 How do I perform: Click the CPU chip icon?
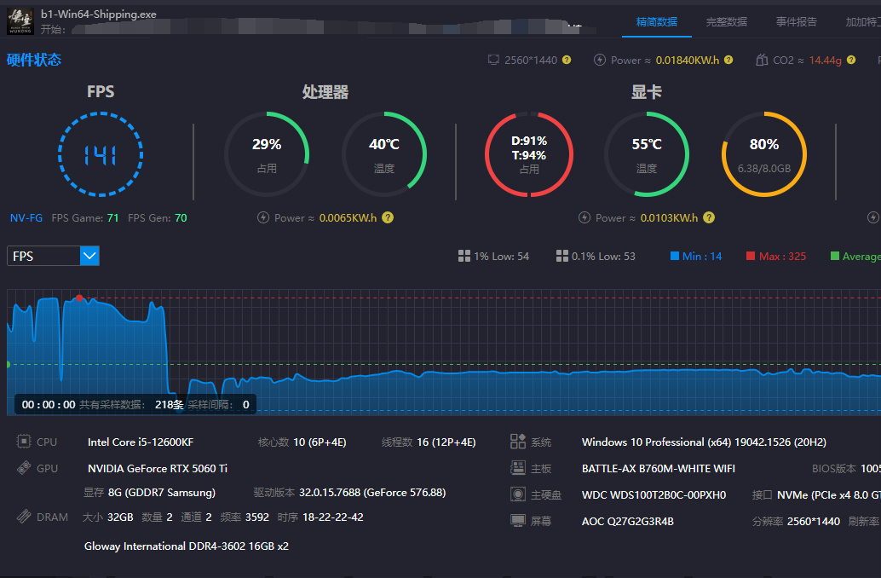pos(24,442)
